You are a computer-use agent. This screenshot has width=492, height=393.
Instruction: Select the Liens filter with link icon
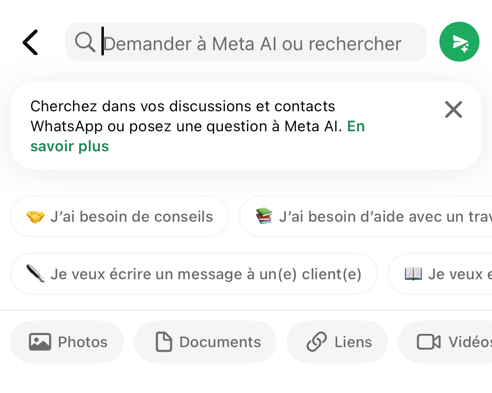(x=337, y=342)
